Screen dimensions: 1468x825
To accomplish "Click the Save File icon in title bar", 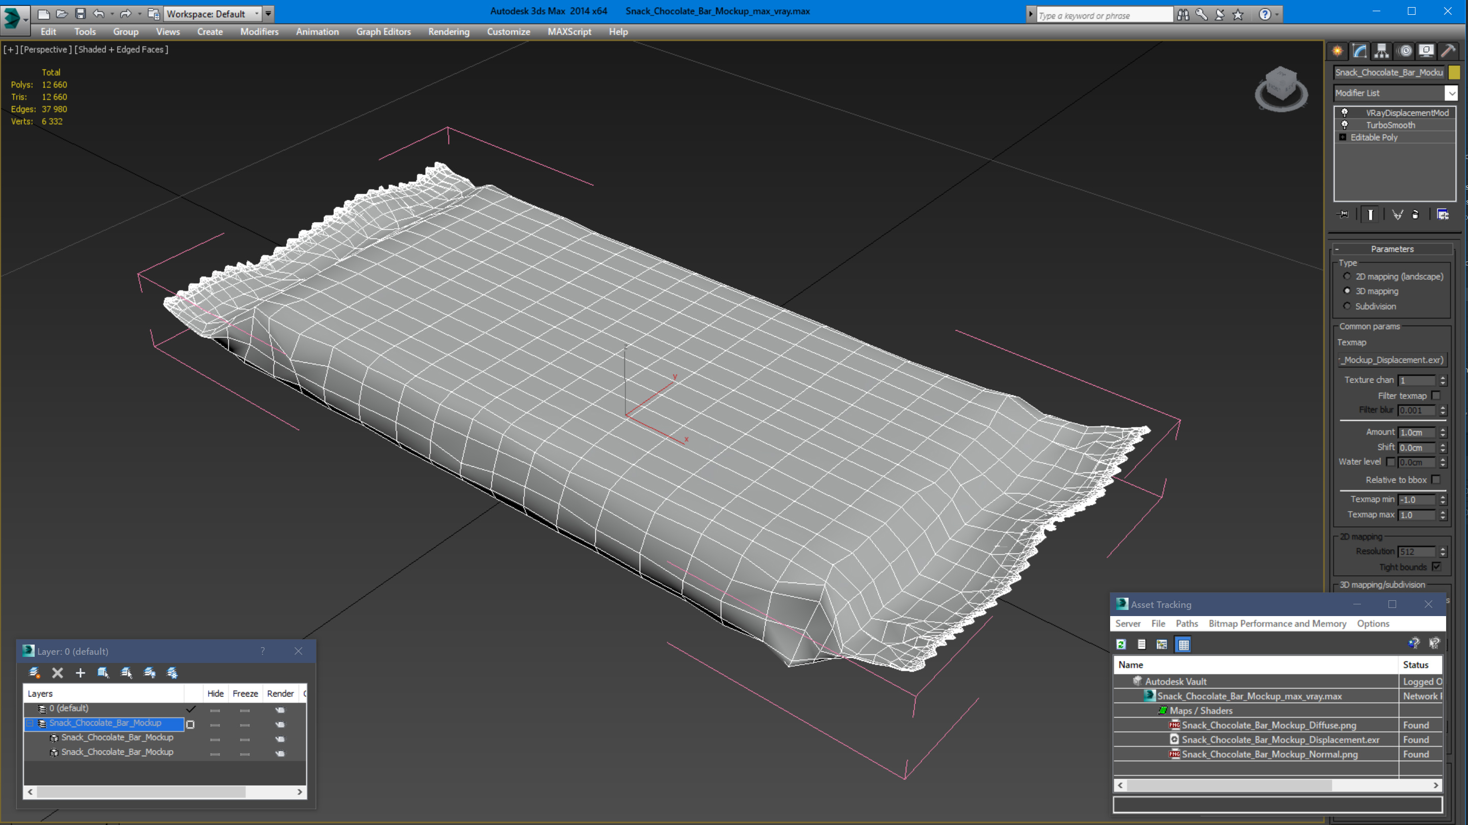I will tap(81, 14).
